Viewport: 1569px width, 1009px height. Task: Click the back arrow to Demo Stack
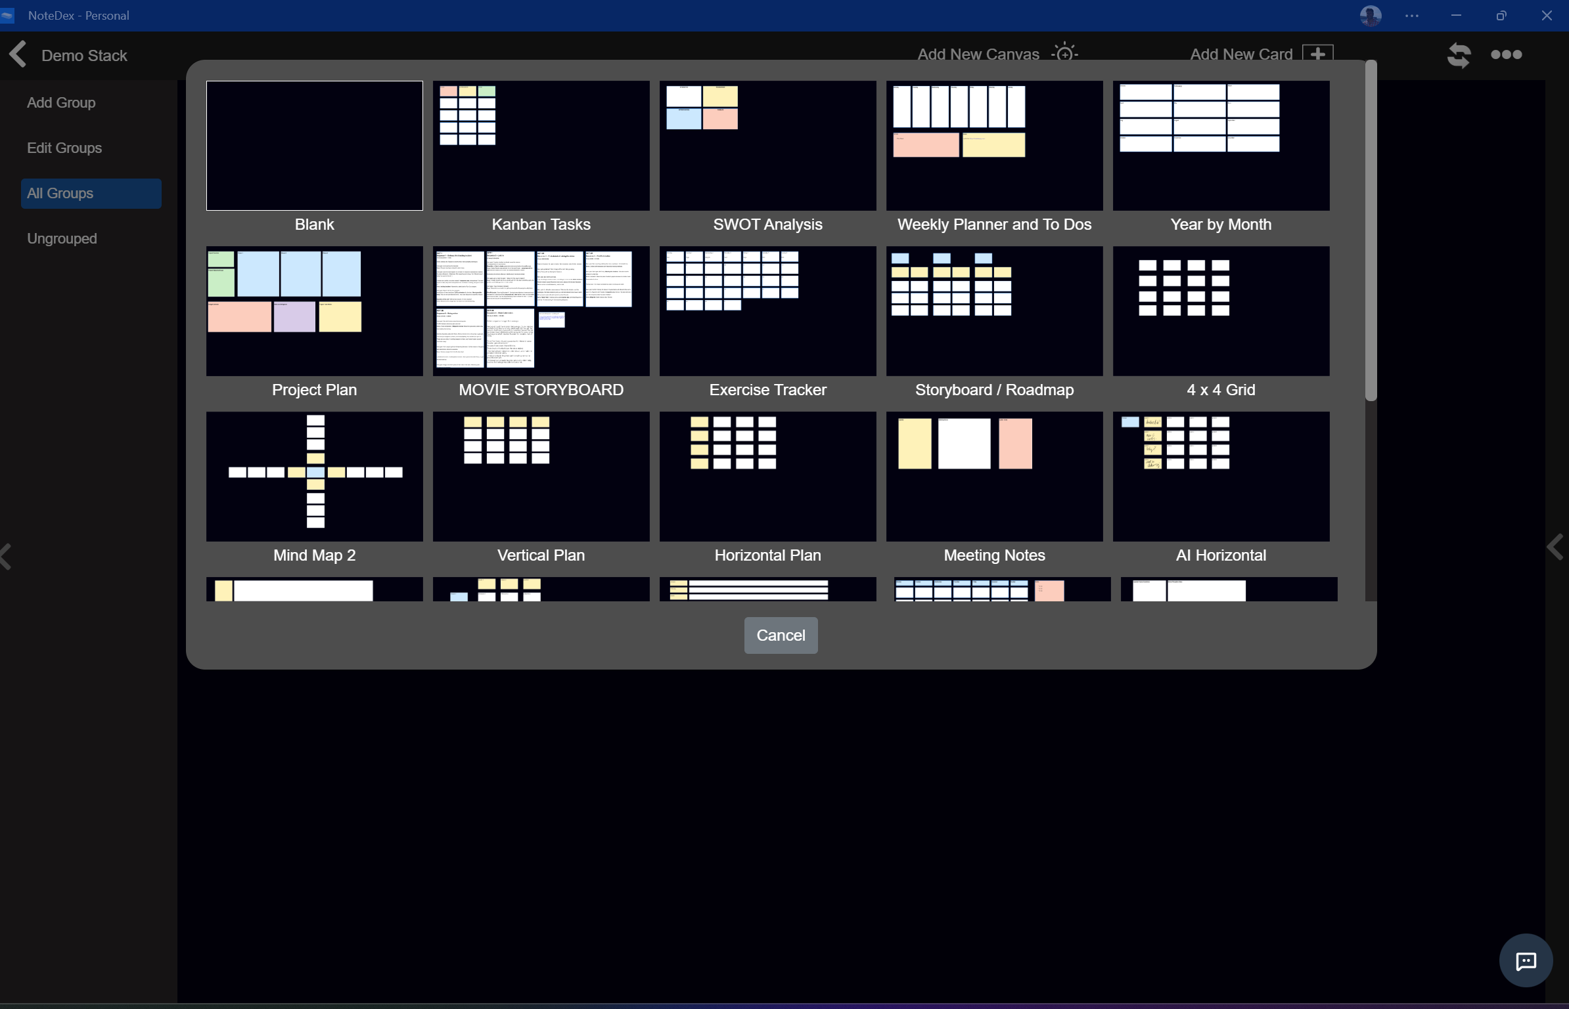tap(18, 54)
